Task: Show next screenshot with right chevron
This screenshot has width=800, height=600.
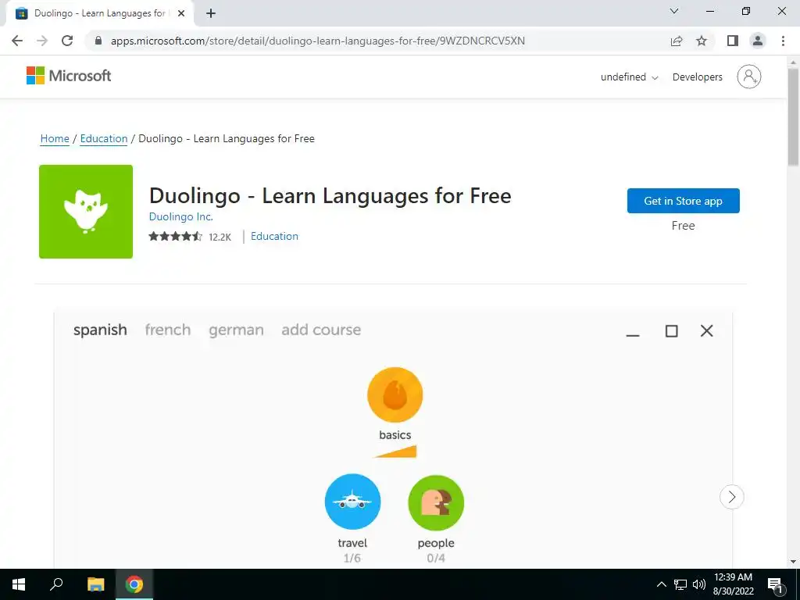Action: (731, 496)
